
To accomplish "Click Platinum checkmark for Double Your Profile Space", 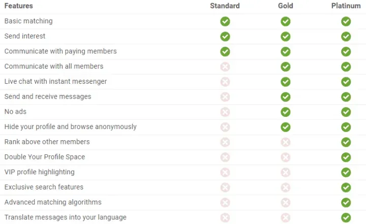I will [346, 157].
